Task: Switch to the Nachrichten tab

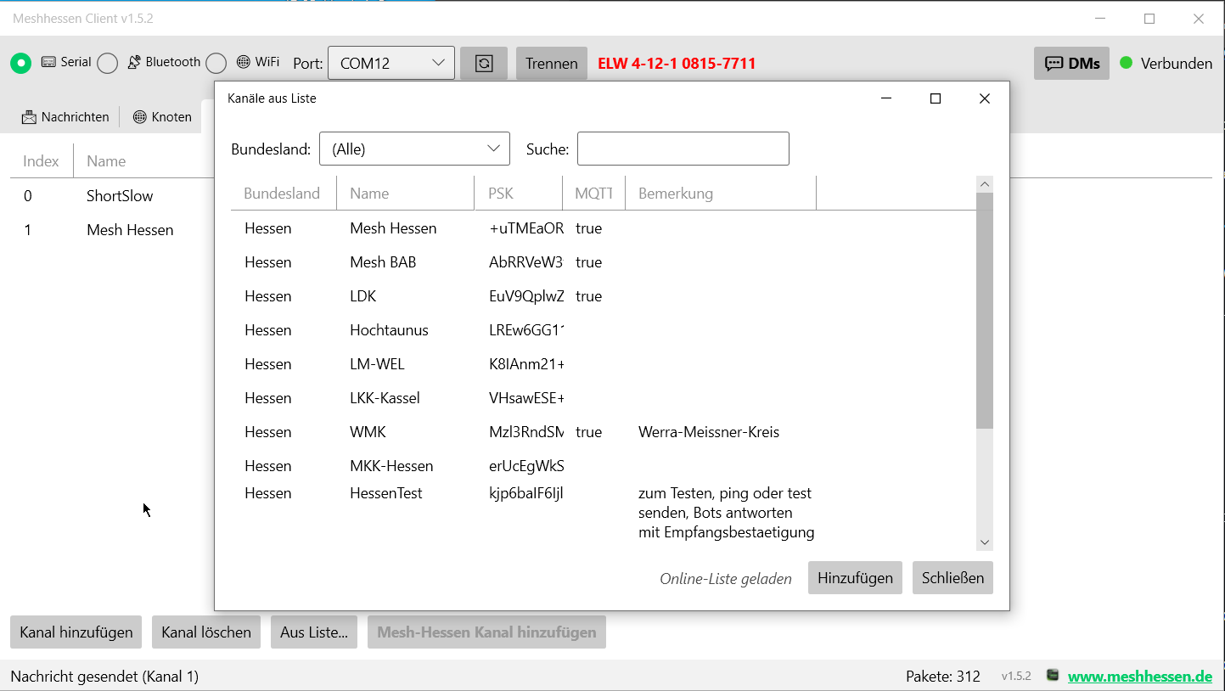Action: click(65, 116)
